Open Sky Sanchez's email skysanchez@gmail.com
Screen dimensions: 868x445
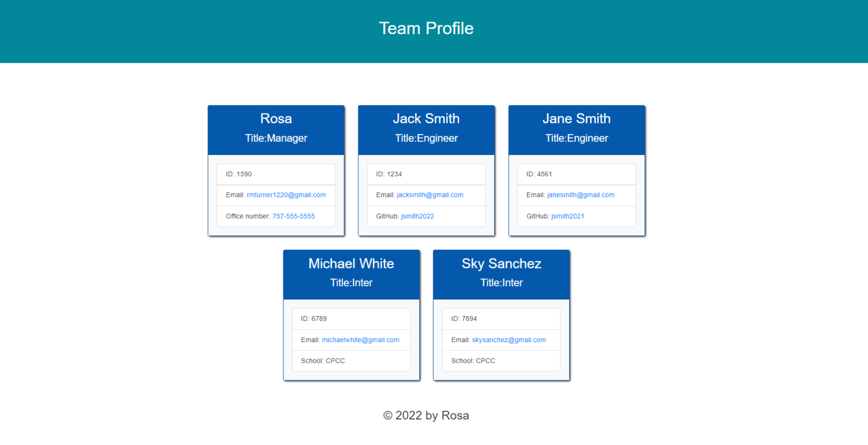tap(508, 340)
